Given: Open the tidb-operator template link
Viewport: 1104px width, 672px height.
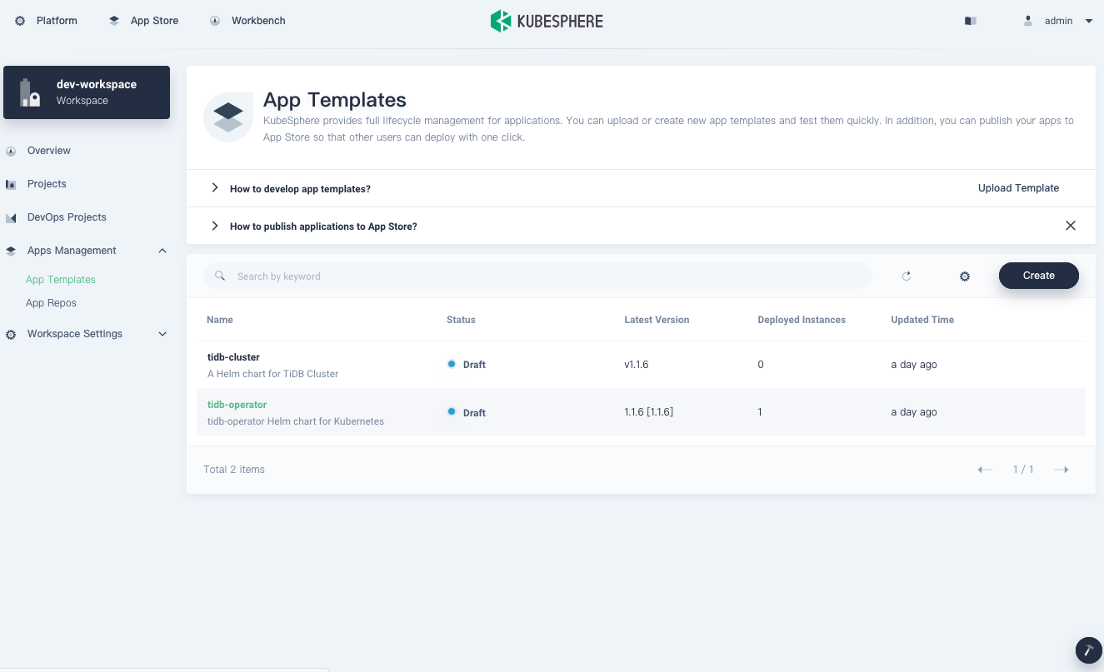Looking at the screenshot, I should [x=237, y=405].
